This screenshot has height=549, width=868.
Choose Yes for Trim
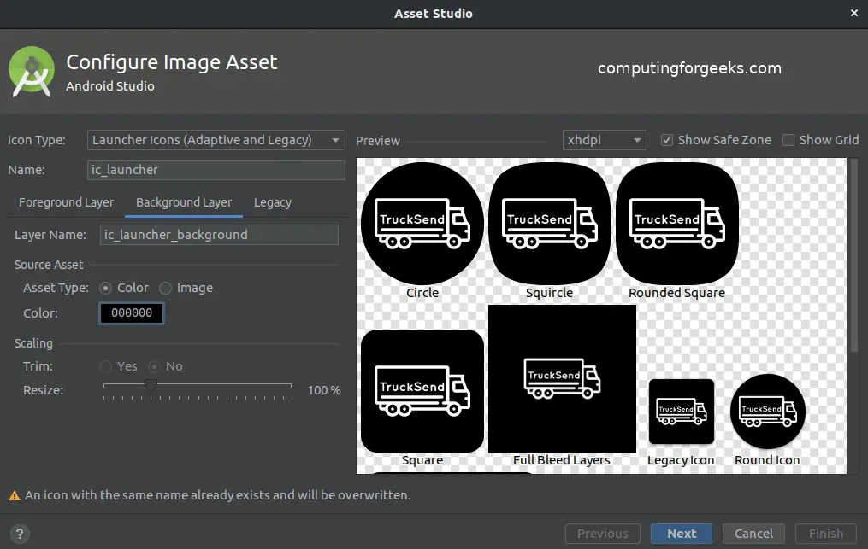point(105,366)
